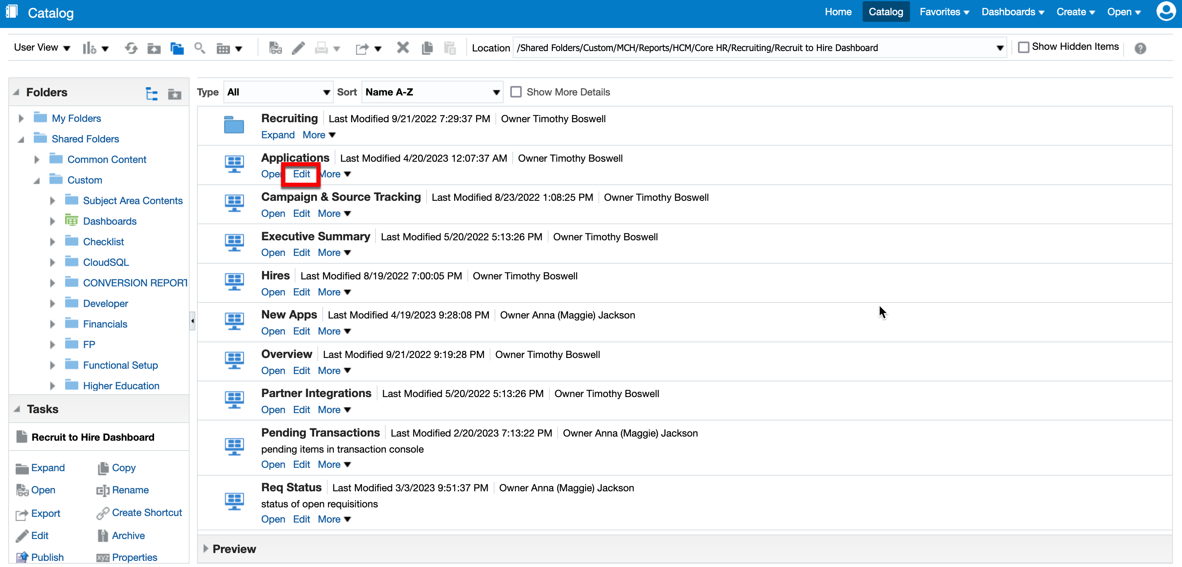The width and height of the screenshot is (1182, 567).
Task: Create a shortcut for the dashboard
Action: tap(147, 513)
